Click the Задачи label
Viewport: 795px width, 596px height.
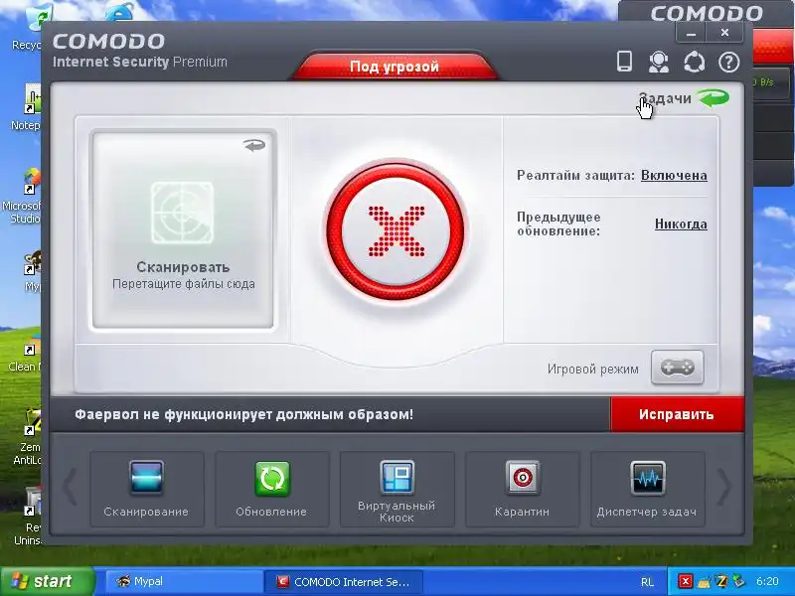(x=665, y=98)
